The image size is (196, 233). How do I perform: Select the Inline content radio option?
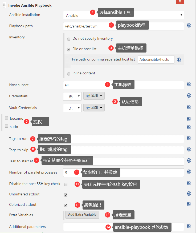(x=69, y=74)
